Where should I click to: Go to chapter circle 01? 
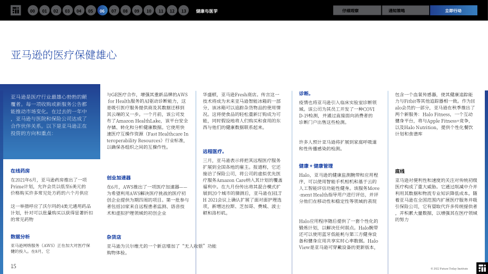coord(45,11)
